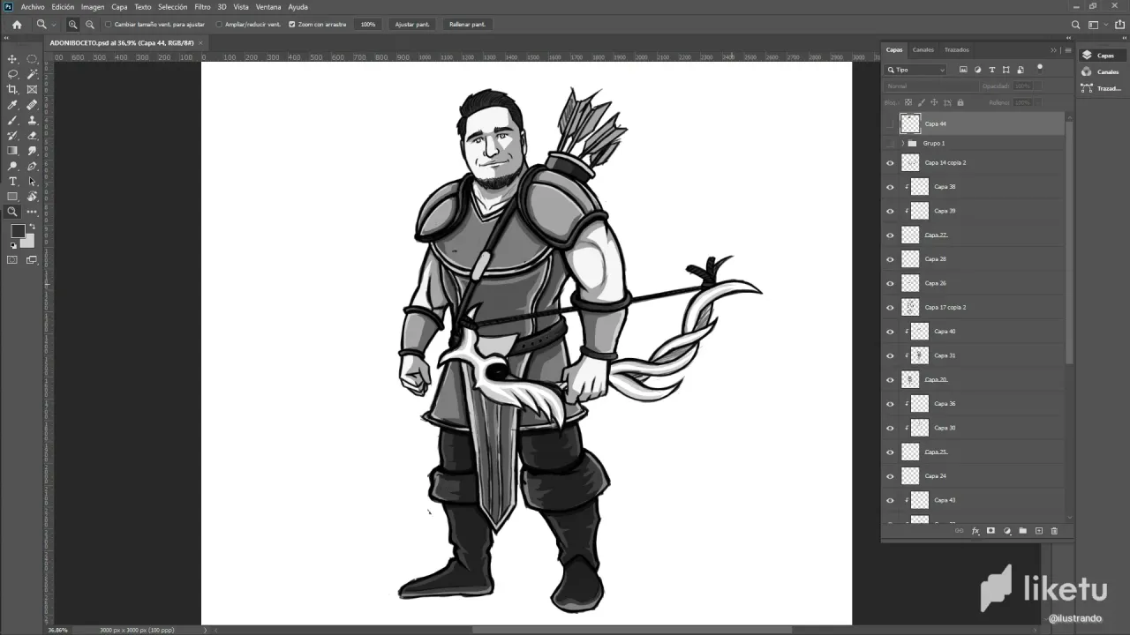Select the Magic Wand tool
Screen dimensions: 1130x635
coord(32,74)
